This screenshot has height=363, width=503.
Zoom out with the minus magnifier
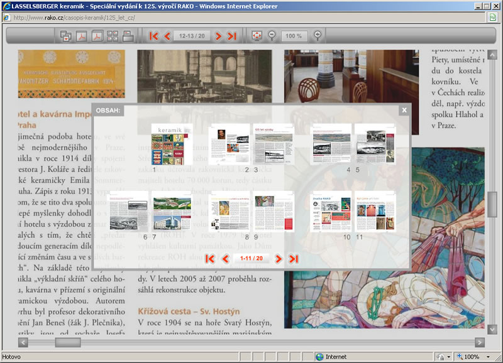click(x=272, y=36)
